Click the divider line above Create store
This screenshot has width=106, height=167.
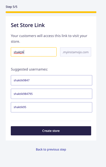[x=51, y=121]
